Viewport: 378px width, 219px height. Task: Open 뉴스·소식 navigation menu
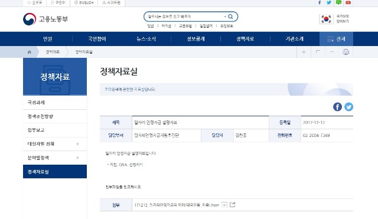146,39
